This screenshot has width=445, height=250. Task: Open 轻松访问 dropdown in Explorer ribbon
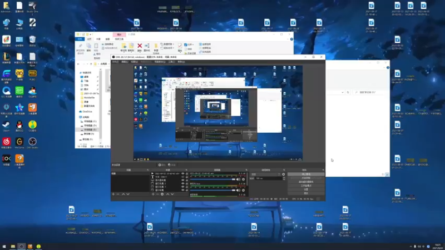[x=167, y=48]
